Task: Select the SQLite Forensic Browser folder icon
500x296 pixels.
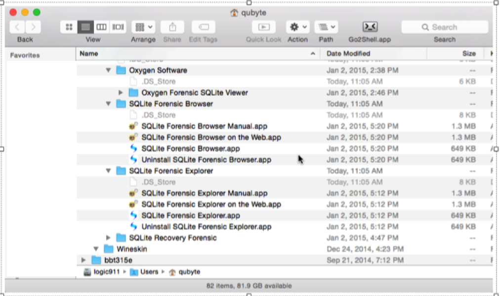Action: point(121,104)
